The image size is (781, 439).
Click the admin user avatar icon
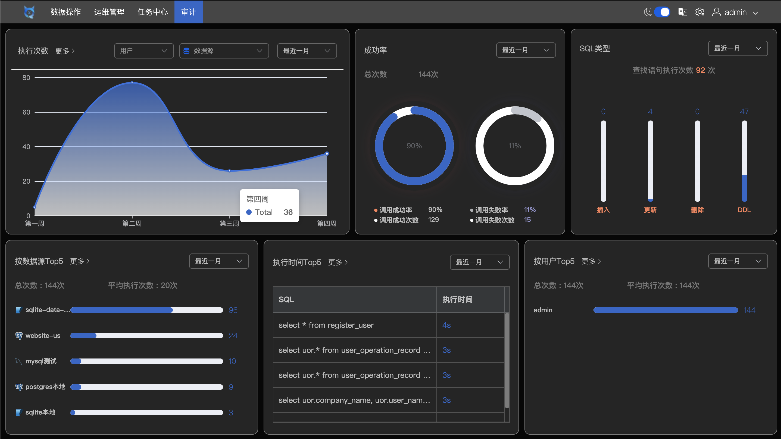tap(716, 12)
